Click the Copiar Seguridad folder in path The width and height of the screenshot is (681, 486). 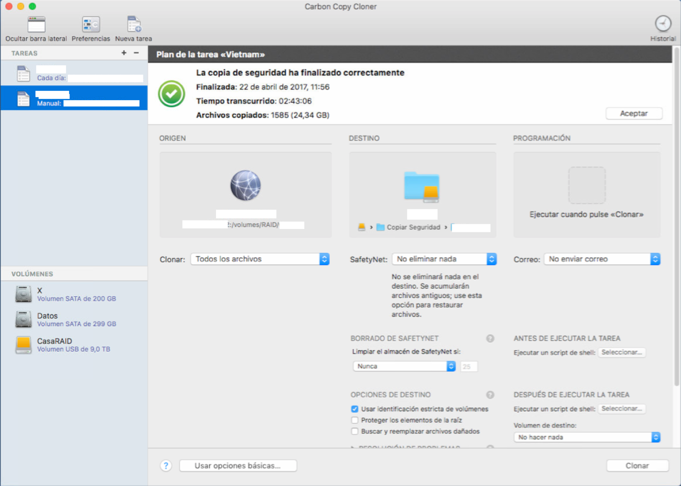point(408,227)
